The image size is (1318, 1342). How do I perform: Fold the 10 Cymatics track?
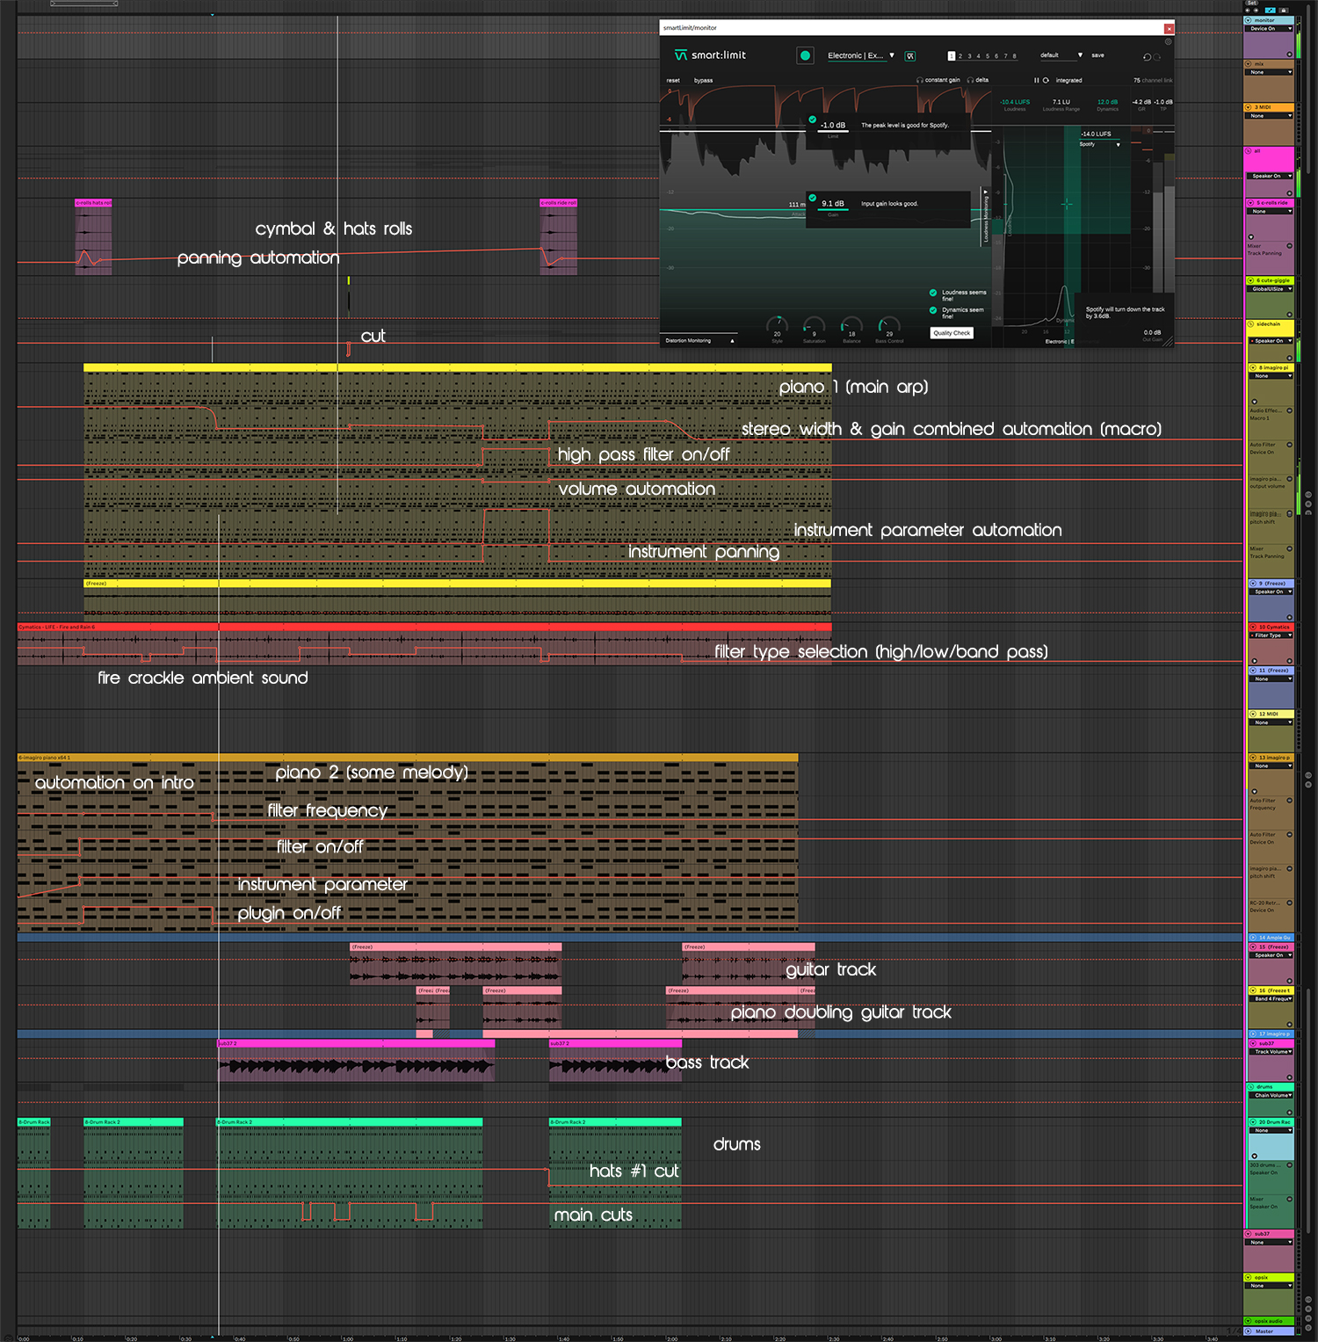[1253, 627]
